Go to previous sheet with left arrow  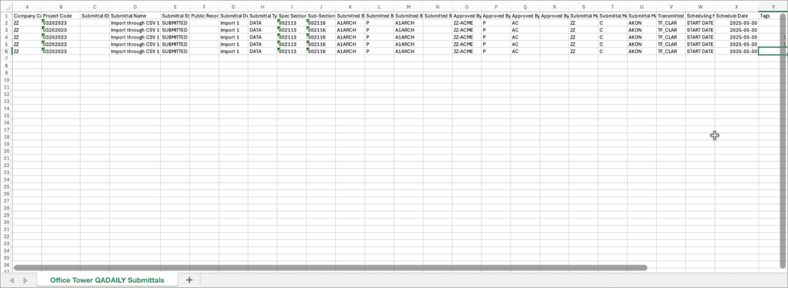10,280
